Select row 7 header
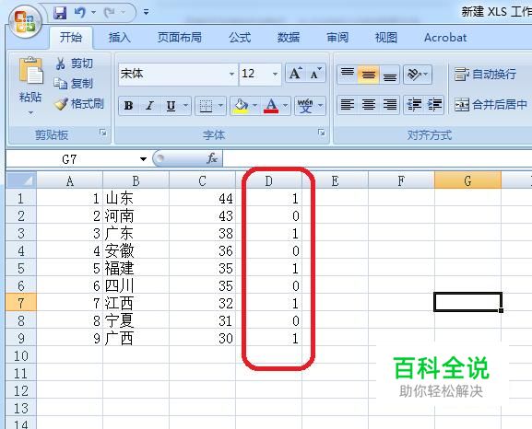 [x=21, y=303]
